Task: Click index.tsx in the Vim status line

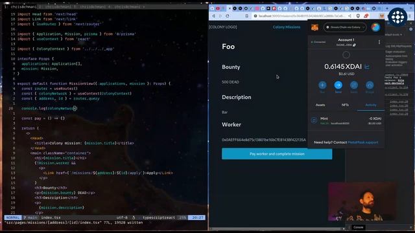Action: click(51, 217)
